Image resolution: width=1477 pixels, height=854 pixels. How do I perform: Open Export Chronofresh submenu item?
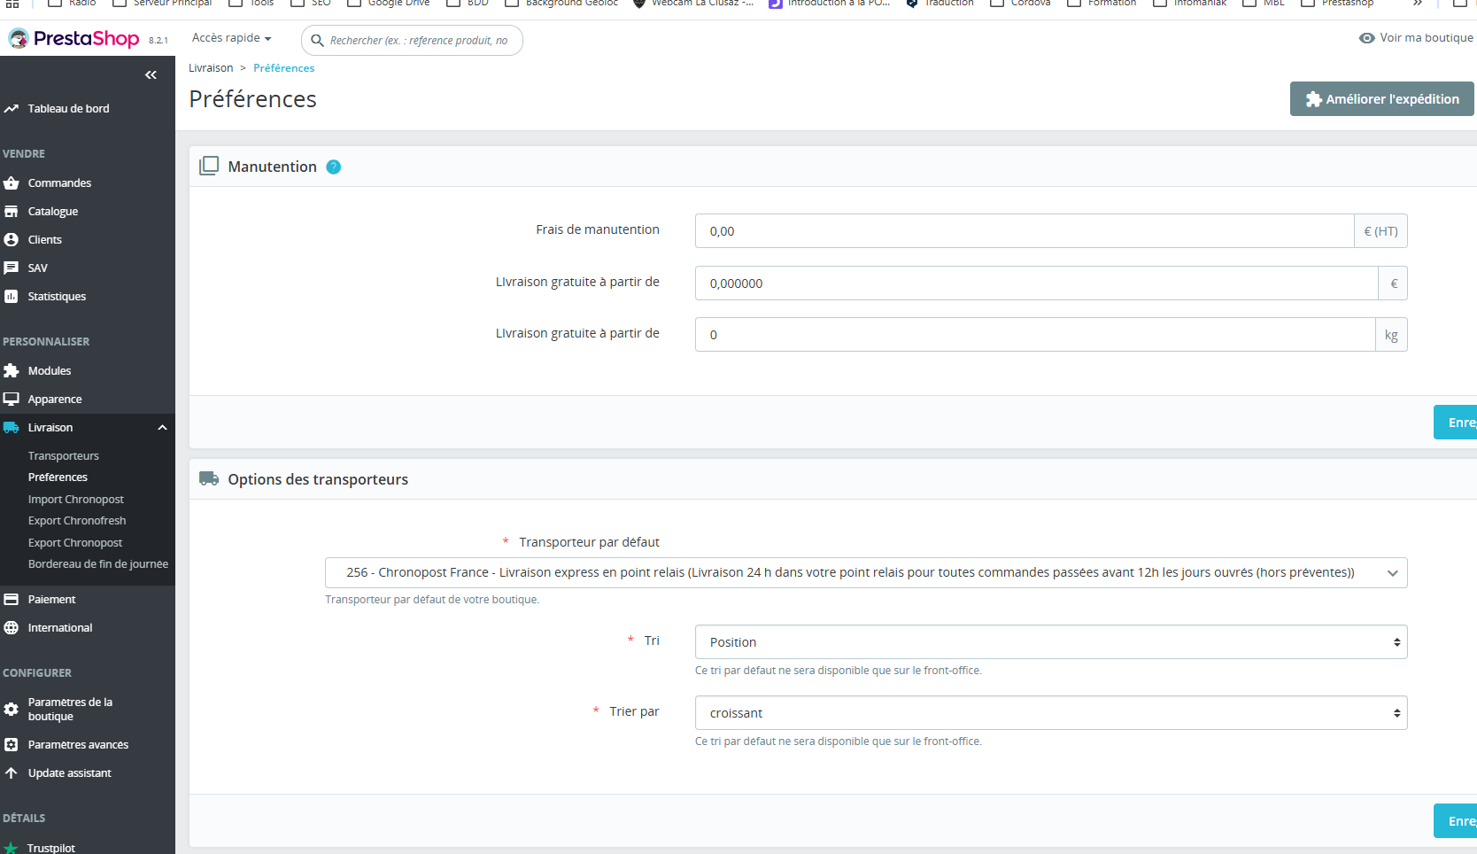coord(77,521)
